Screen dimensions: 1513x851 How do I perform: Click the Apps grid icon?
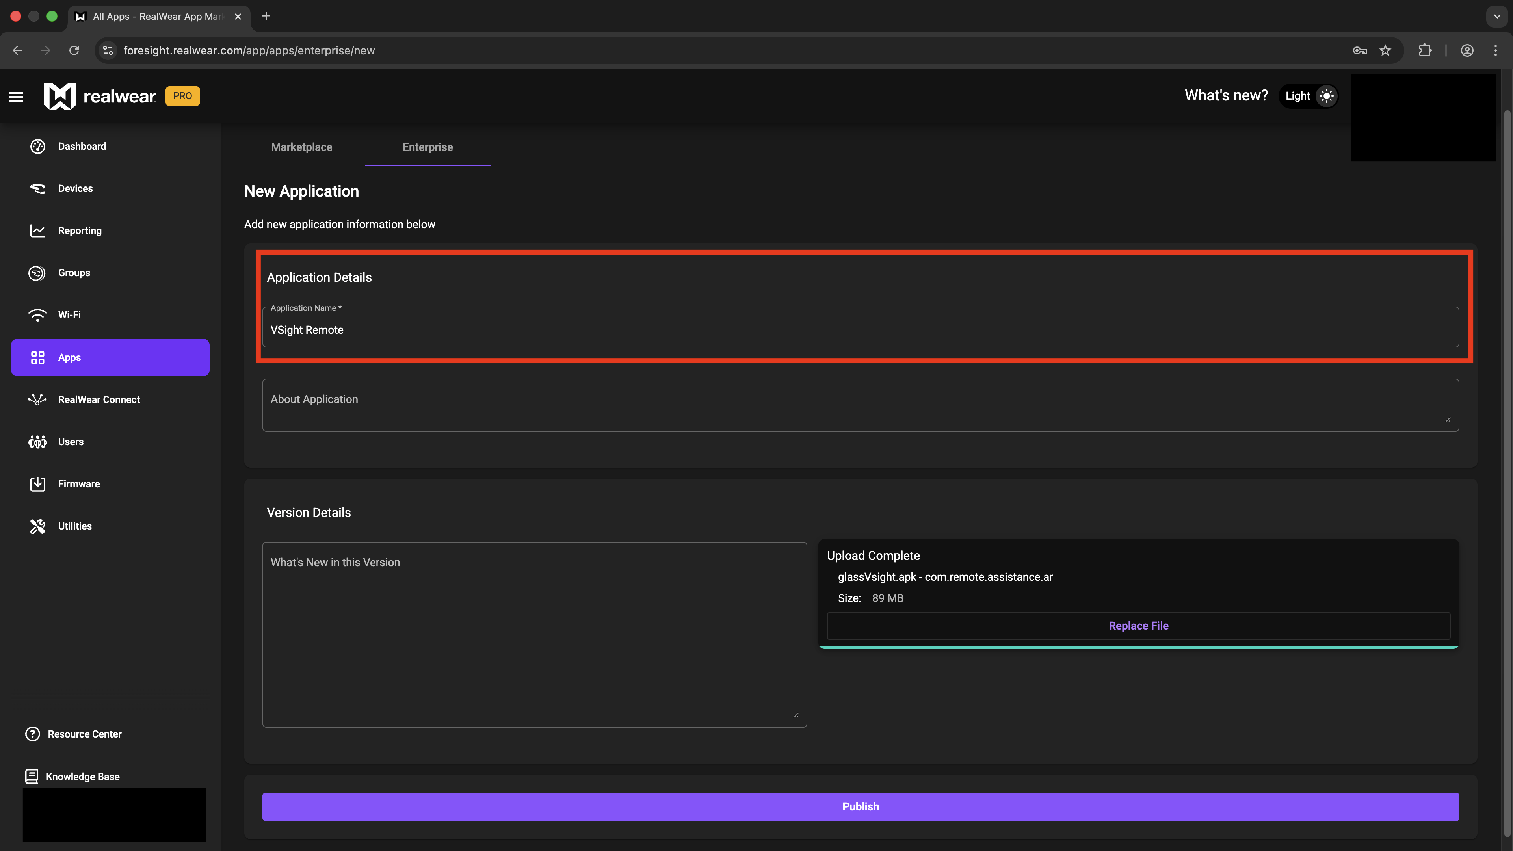point(37,358)
